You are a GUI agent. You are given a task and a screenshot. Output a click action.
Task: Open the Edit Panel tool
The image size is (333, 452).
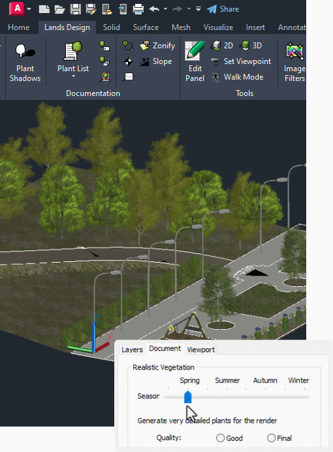(195, 61)
